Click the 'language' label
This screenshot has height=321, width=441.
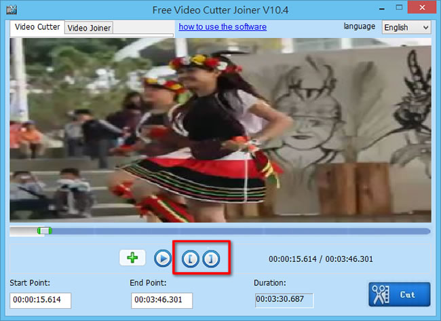click(359, 26)
